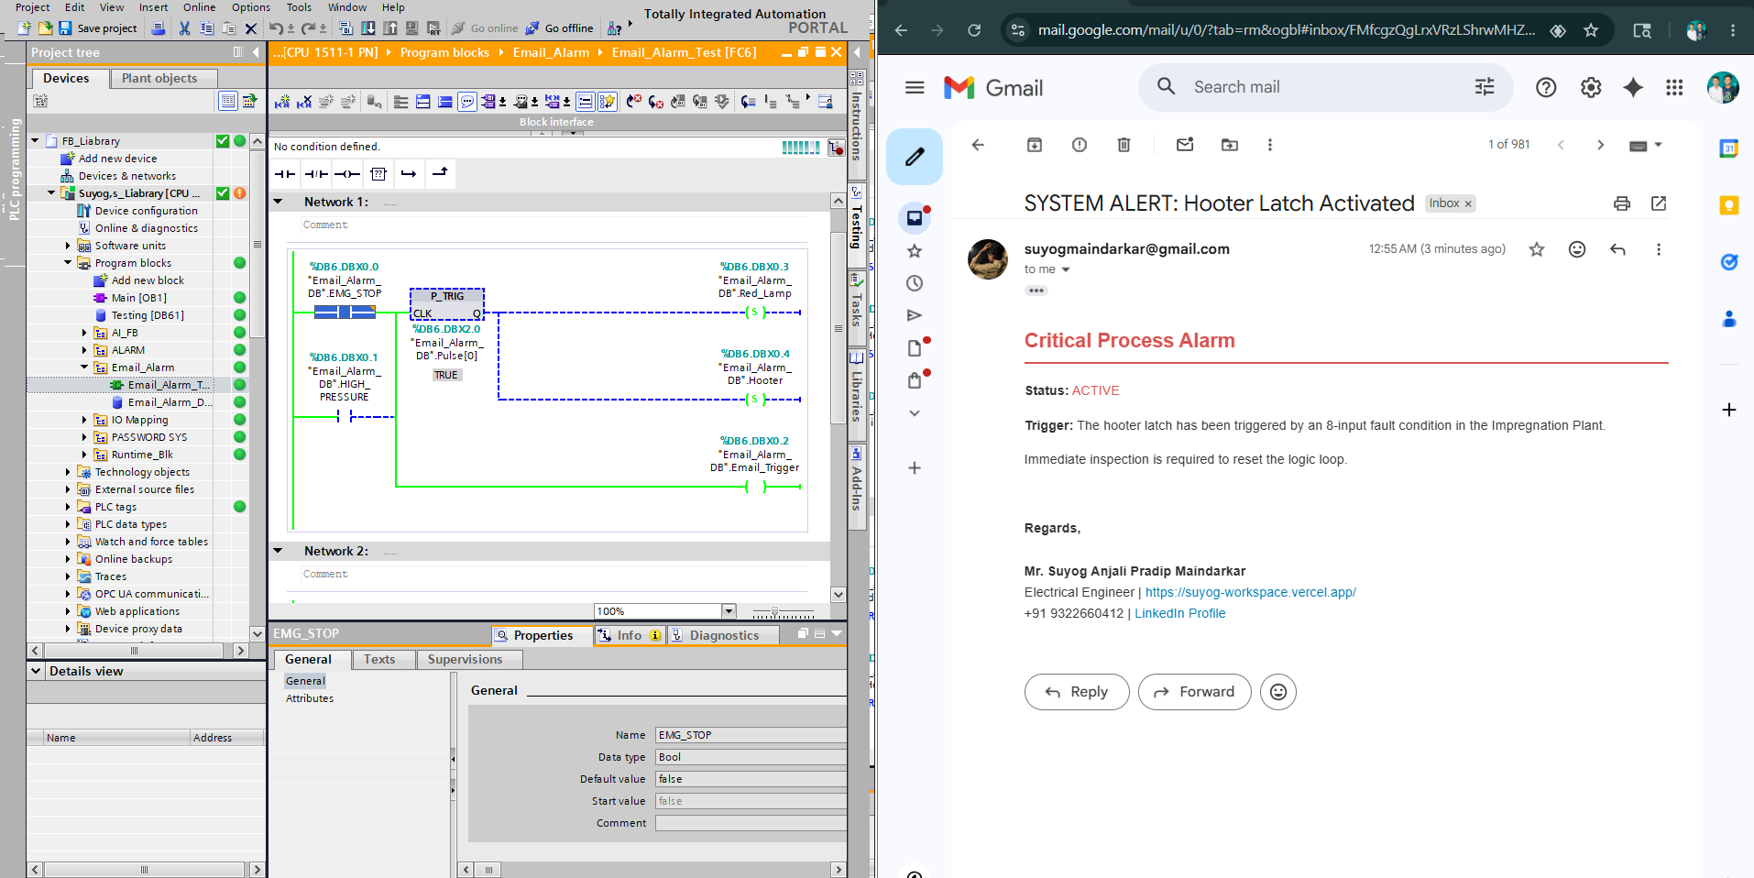Go to the older email arrow

1600,145
